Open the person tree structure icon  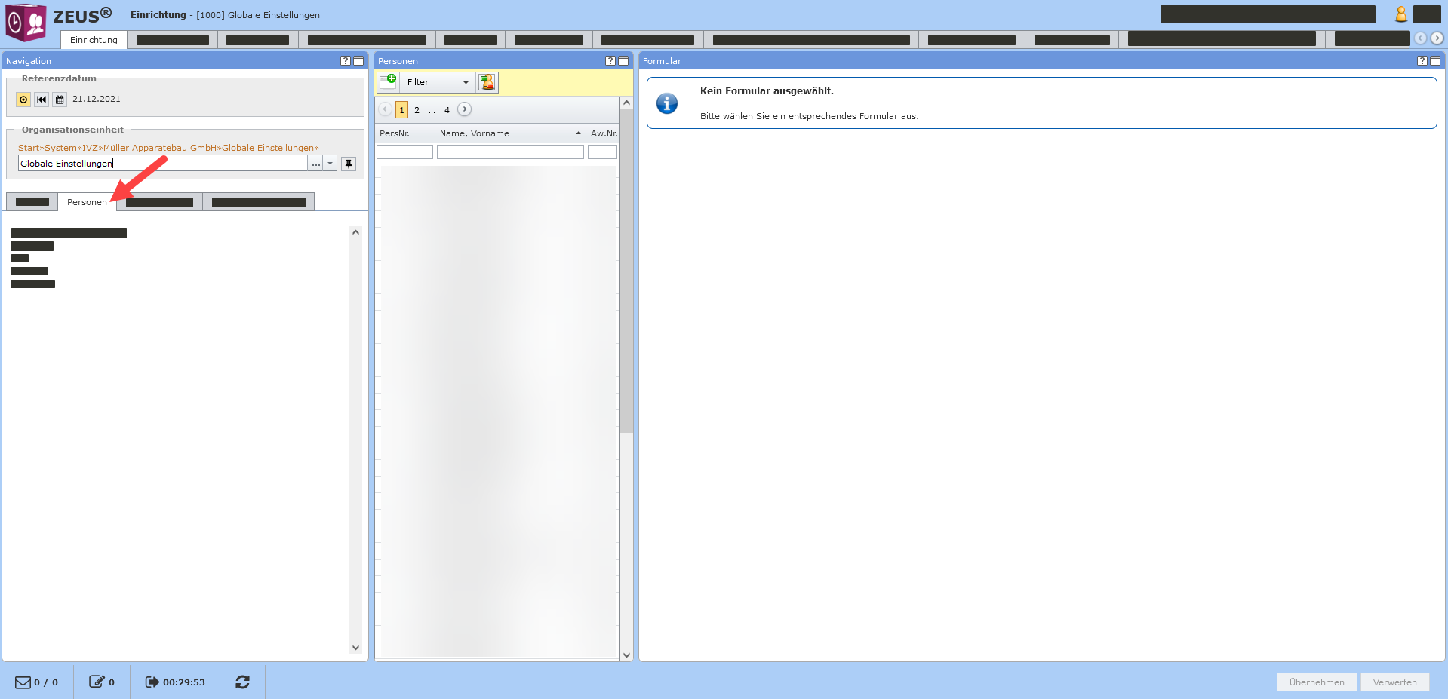pos(487,82)
